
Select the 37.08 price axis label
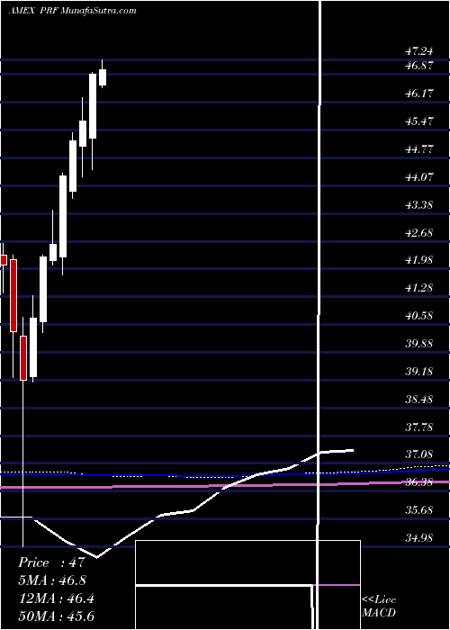(x=419, y=454)
